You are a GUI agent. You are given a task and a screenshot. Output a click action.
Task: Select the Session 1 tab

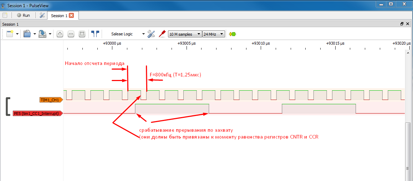click(x=59, y=16)
